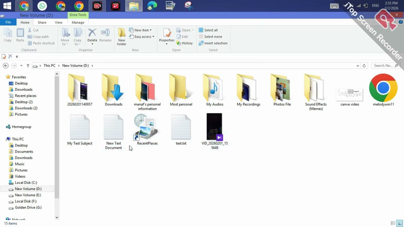Click the Back navigation arrow

click(x=6, y=66)
